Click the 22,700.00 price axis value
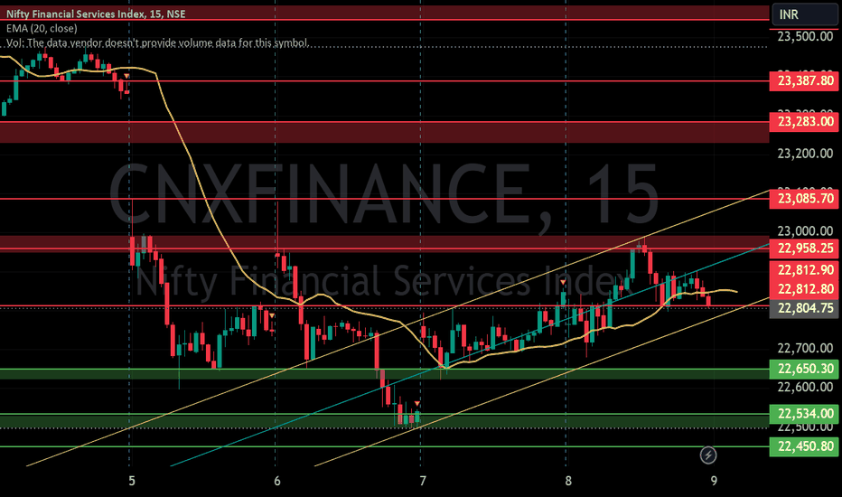Screen dimensions: 842x497 pos(805,348)
